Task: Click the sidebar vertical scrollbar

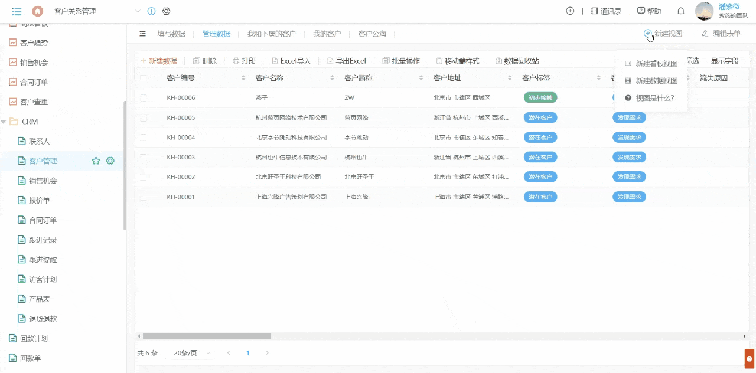Action: [x=125, y=165]
